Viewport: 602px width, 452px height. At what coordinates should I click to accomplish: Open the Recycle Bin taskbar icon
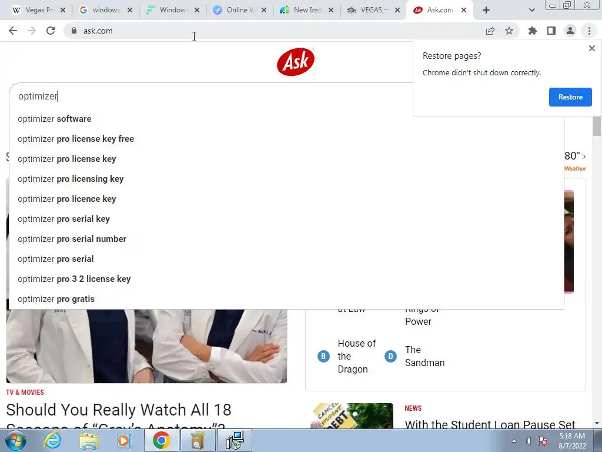(198, 440)
